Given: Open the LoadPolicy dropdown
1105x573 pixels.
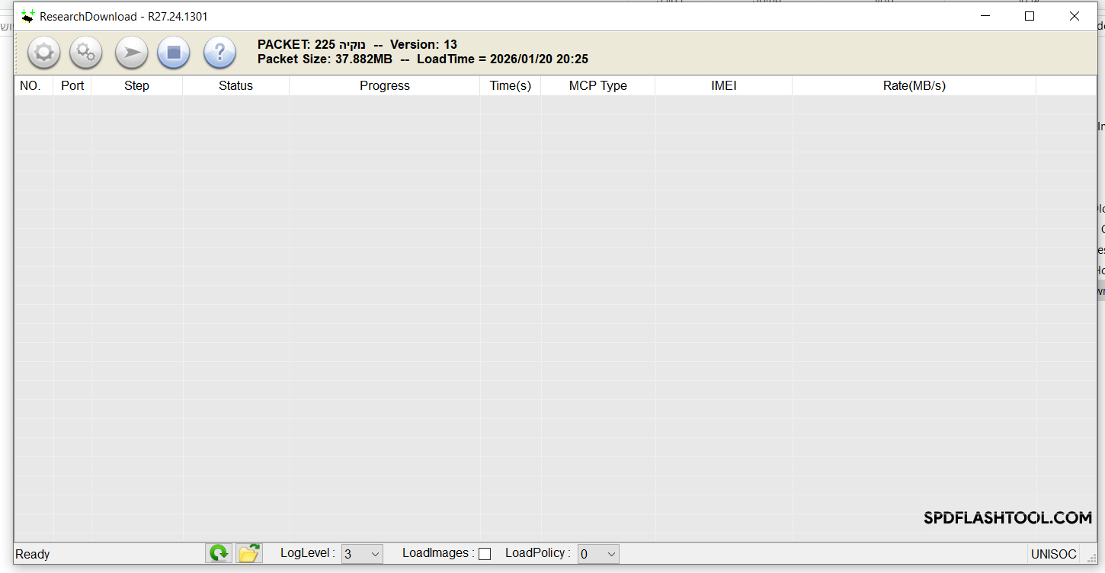Looking at the screenshot, I should [x=597, y=554].
